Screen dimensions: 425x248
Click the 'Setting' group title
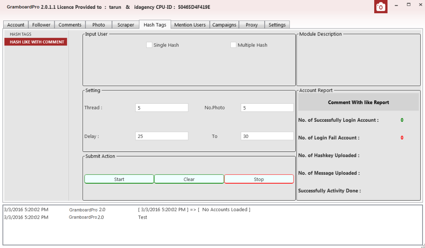point(93,90)
